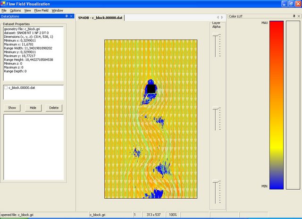This screenshot has width=302, height=219.
Task: Pin the DataOptions panel
Action: click(66, 16)
